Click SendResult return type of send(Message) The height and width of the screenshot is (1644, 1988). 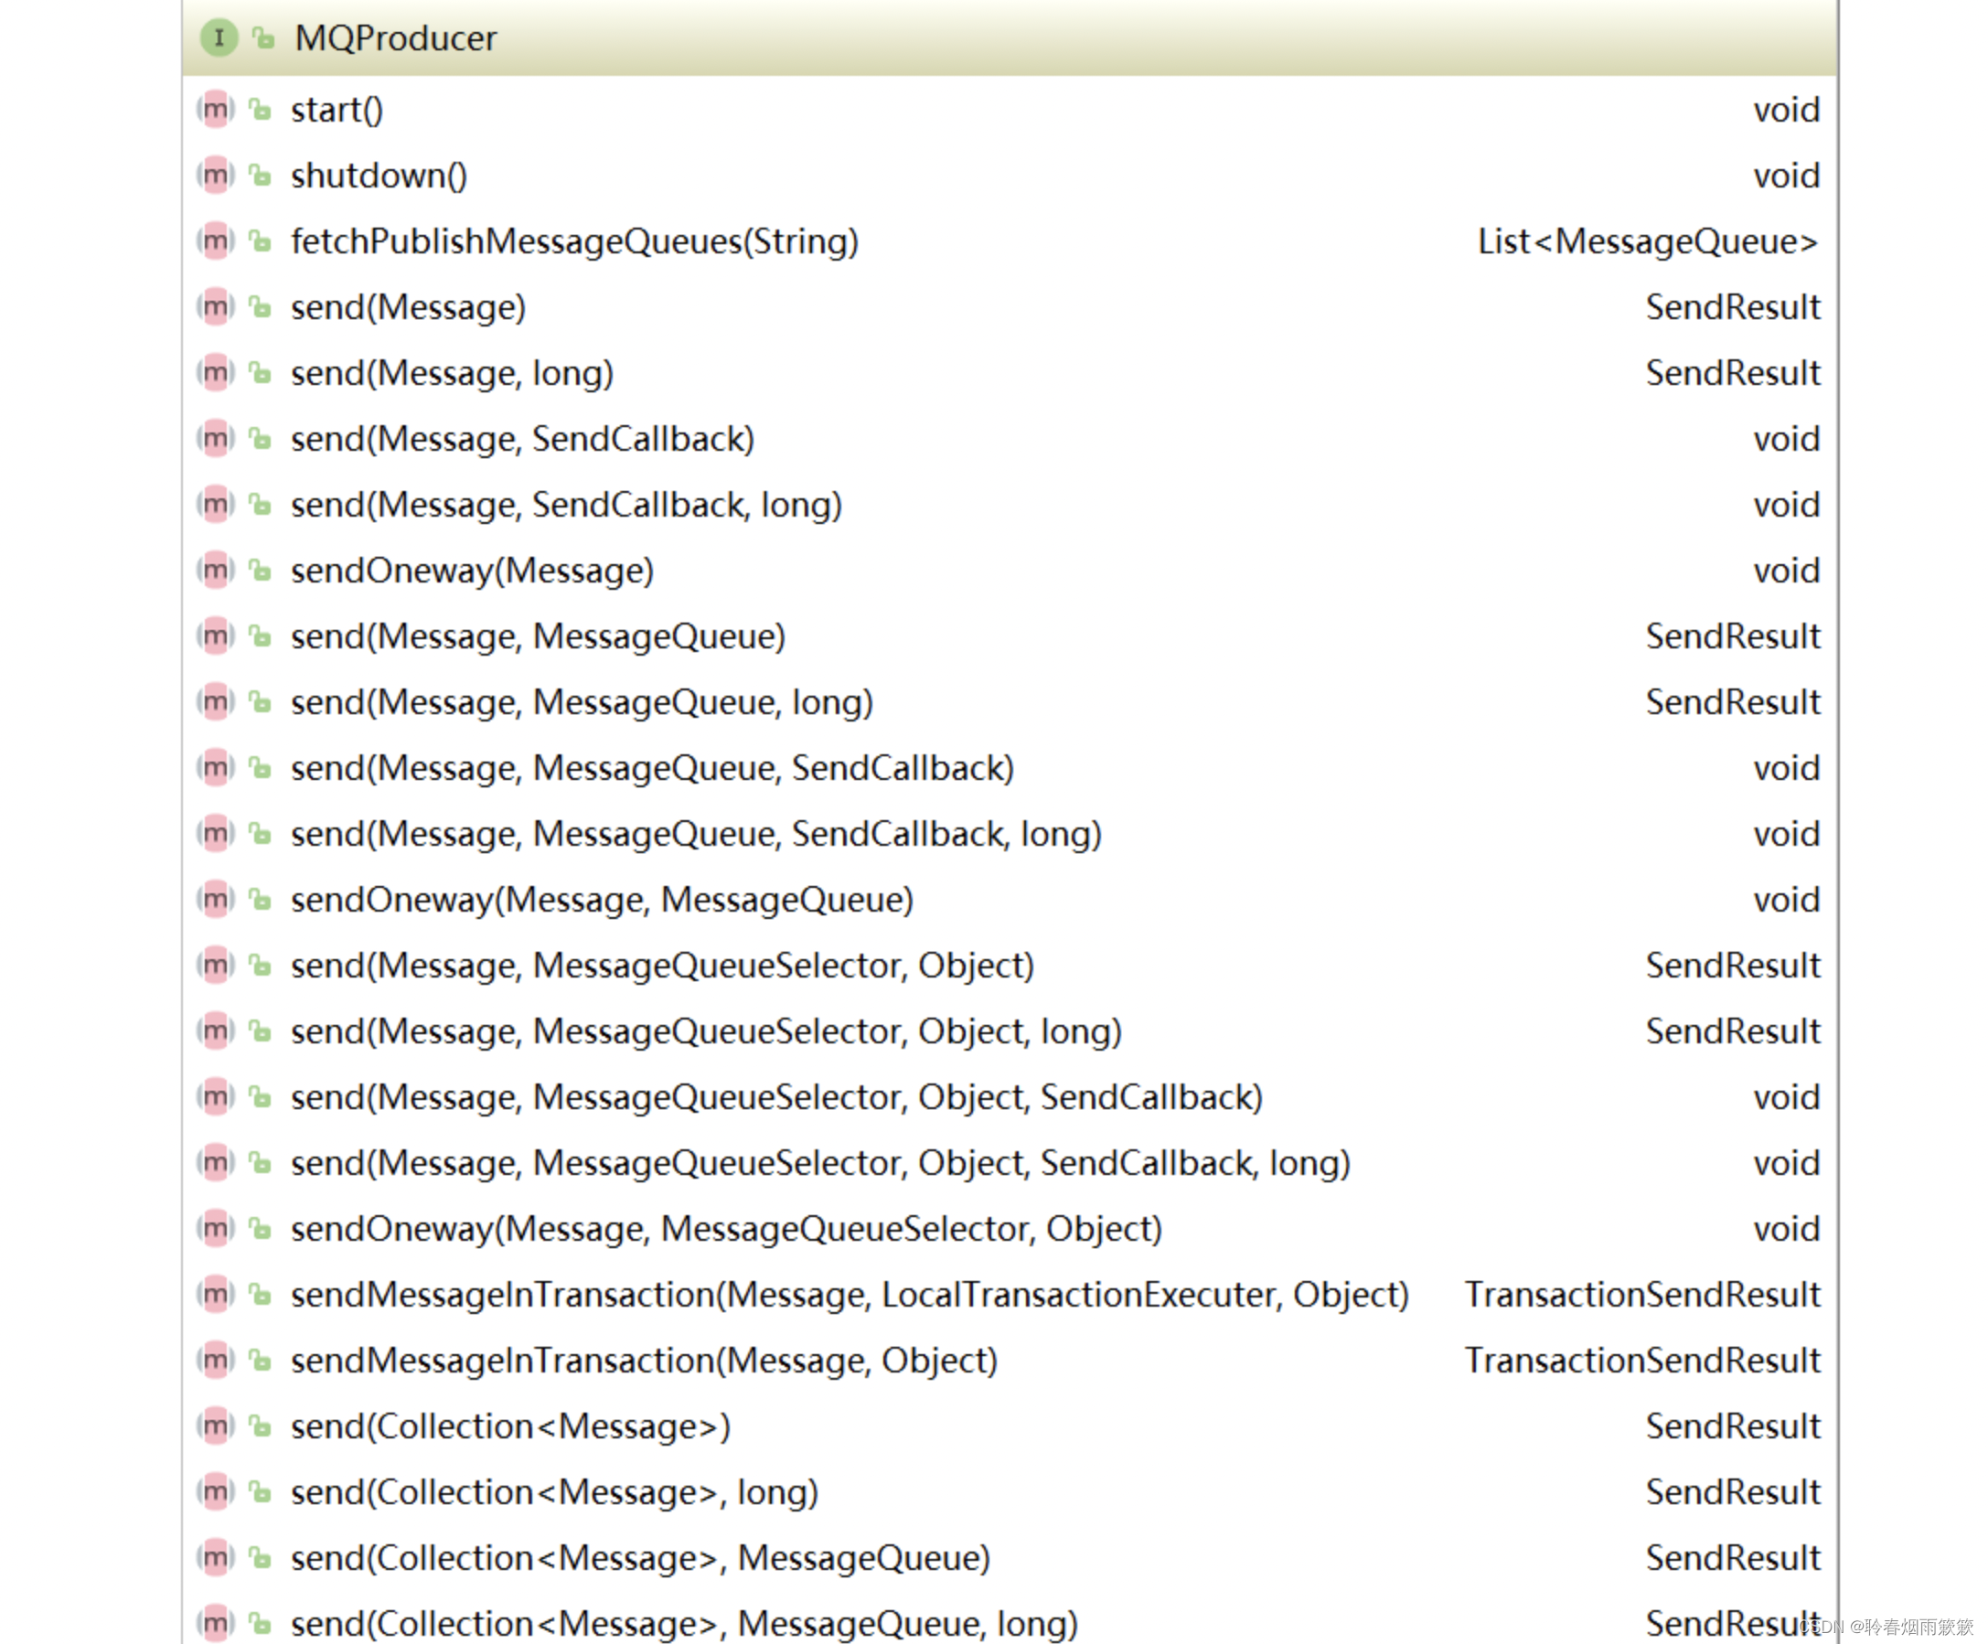pyautogui.click(x=1732, y=306)
